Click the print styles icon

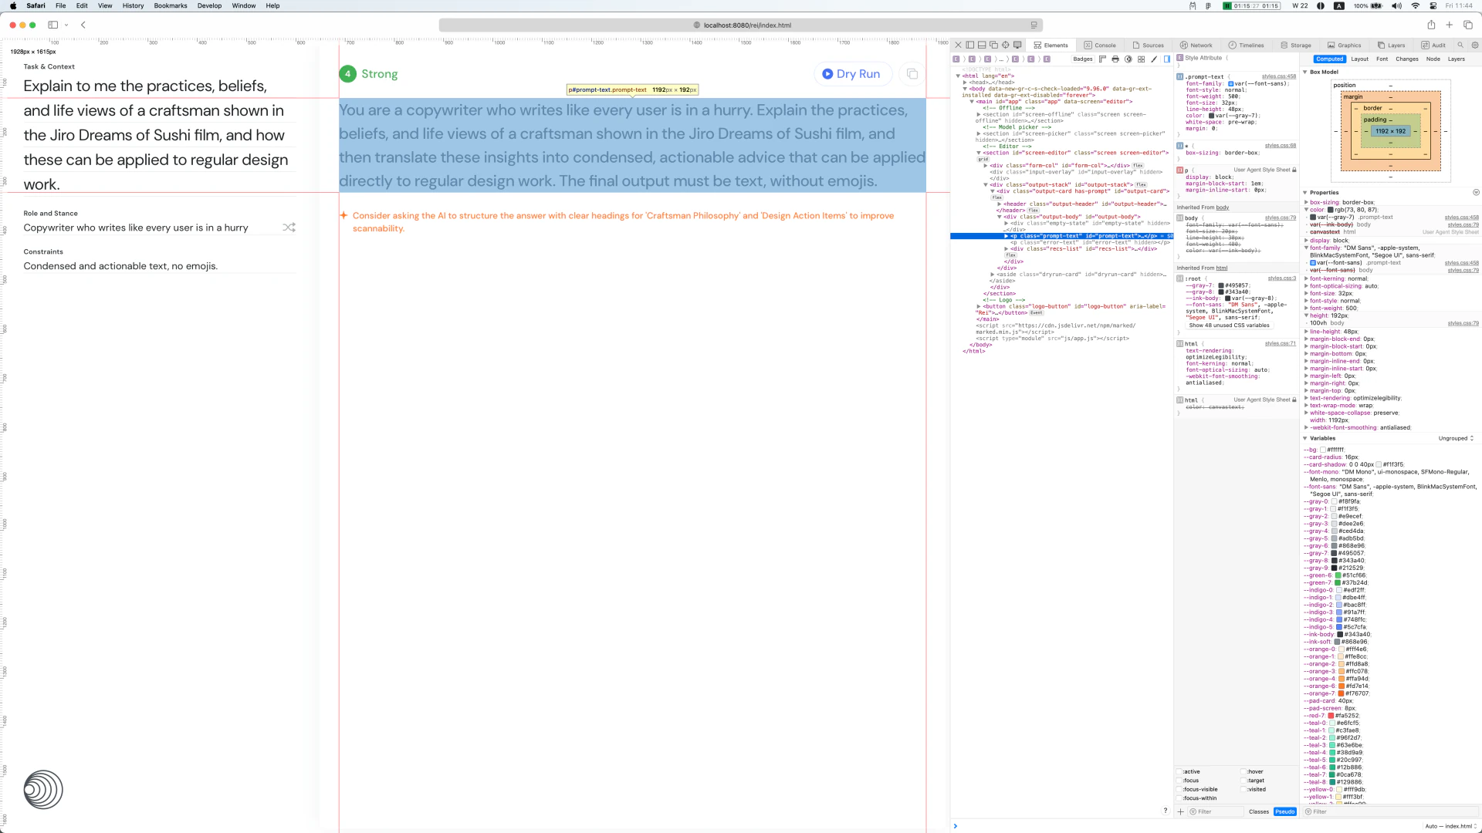point(1115,59)
